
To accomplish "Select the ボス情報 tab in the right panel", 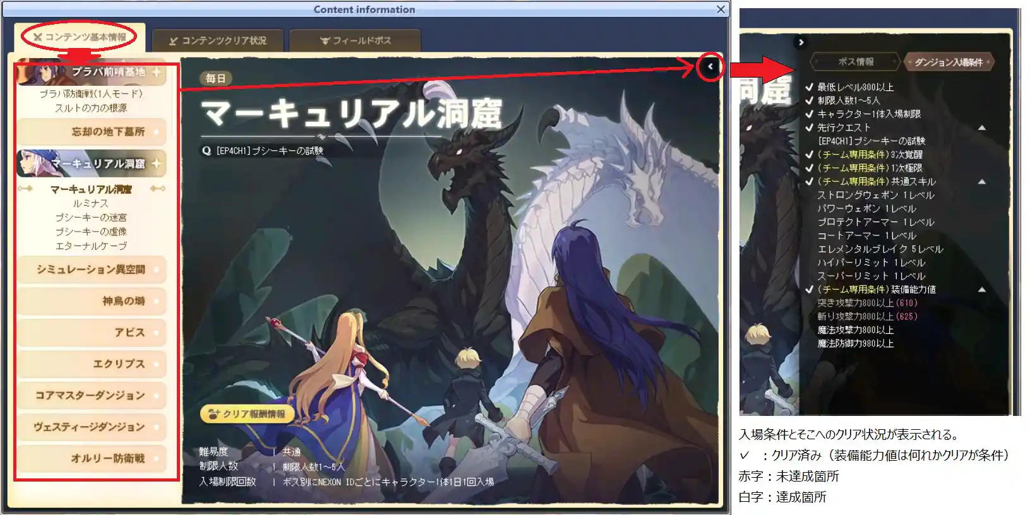I will (856, 62).
